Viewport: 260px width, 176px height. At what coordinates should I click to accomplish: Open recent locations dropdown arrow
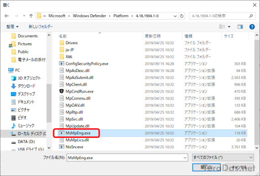click(x=24, y=16)
